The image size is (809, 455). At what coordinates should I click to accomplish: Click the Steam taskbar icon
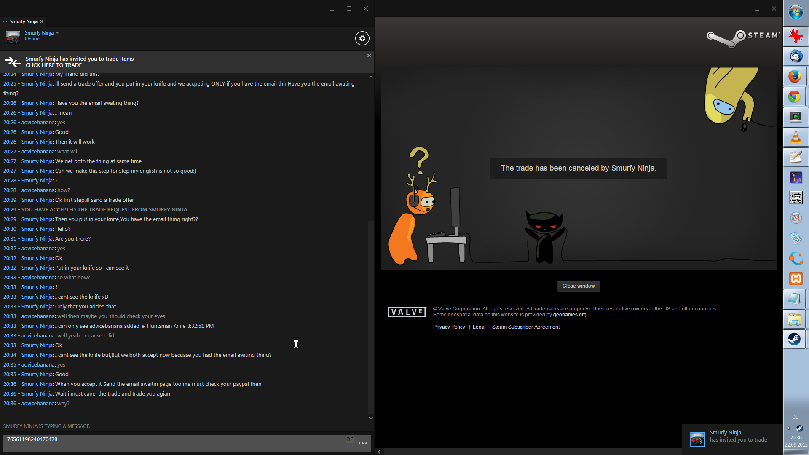(795, 339)
